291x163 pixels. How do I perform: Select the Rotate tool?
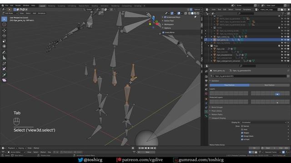tap(4, 36)
